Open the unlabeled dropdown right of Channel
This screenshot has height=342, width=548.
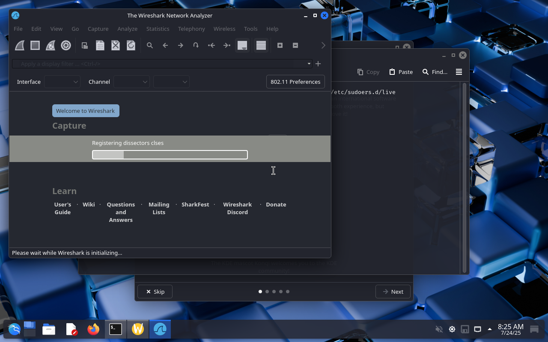point(171,82)
